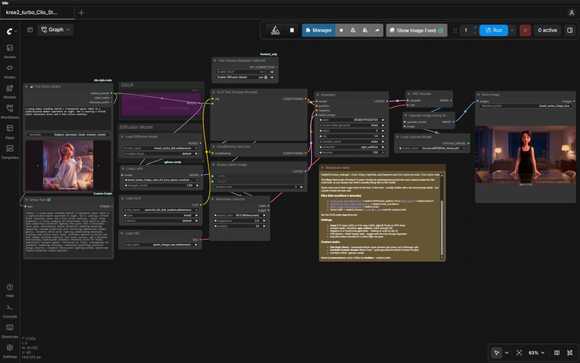Collapse the Markdown Note node dot
580x363 pixels.
coord(322,168)
